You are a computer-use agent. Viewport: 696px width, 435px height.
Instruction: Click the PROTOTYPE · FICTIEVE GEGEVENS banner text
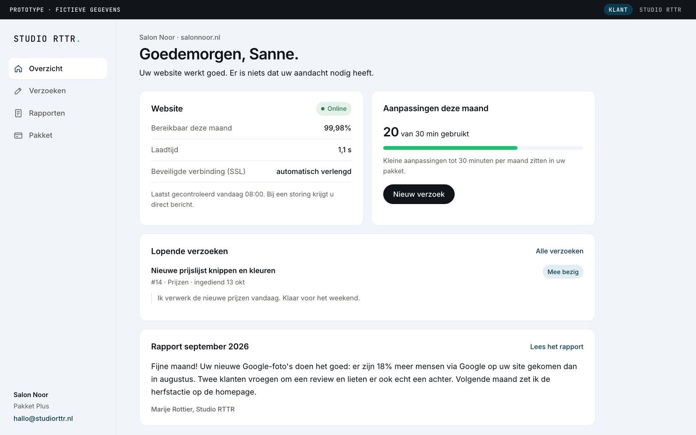65,10
